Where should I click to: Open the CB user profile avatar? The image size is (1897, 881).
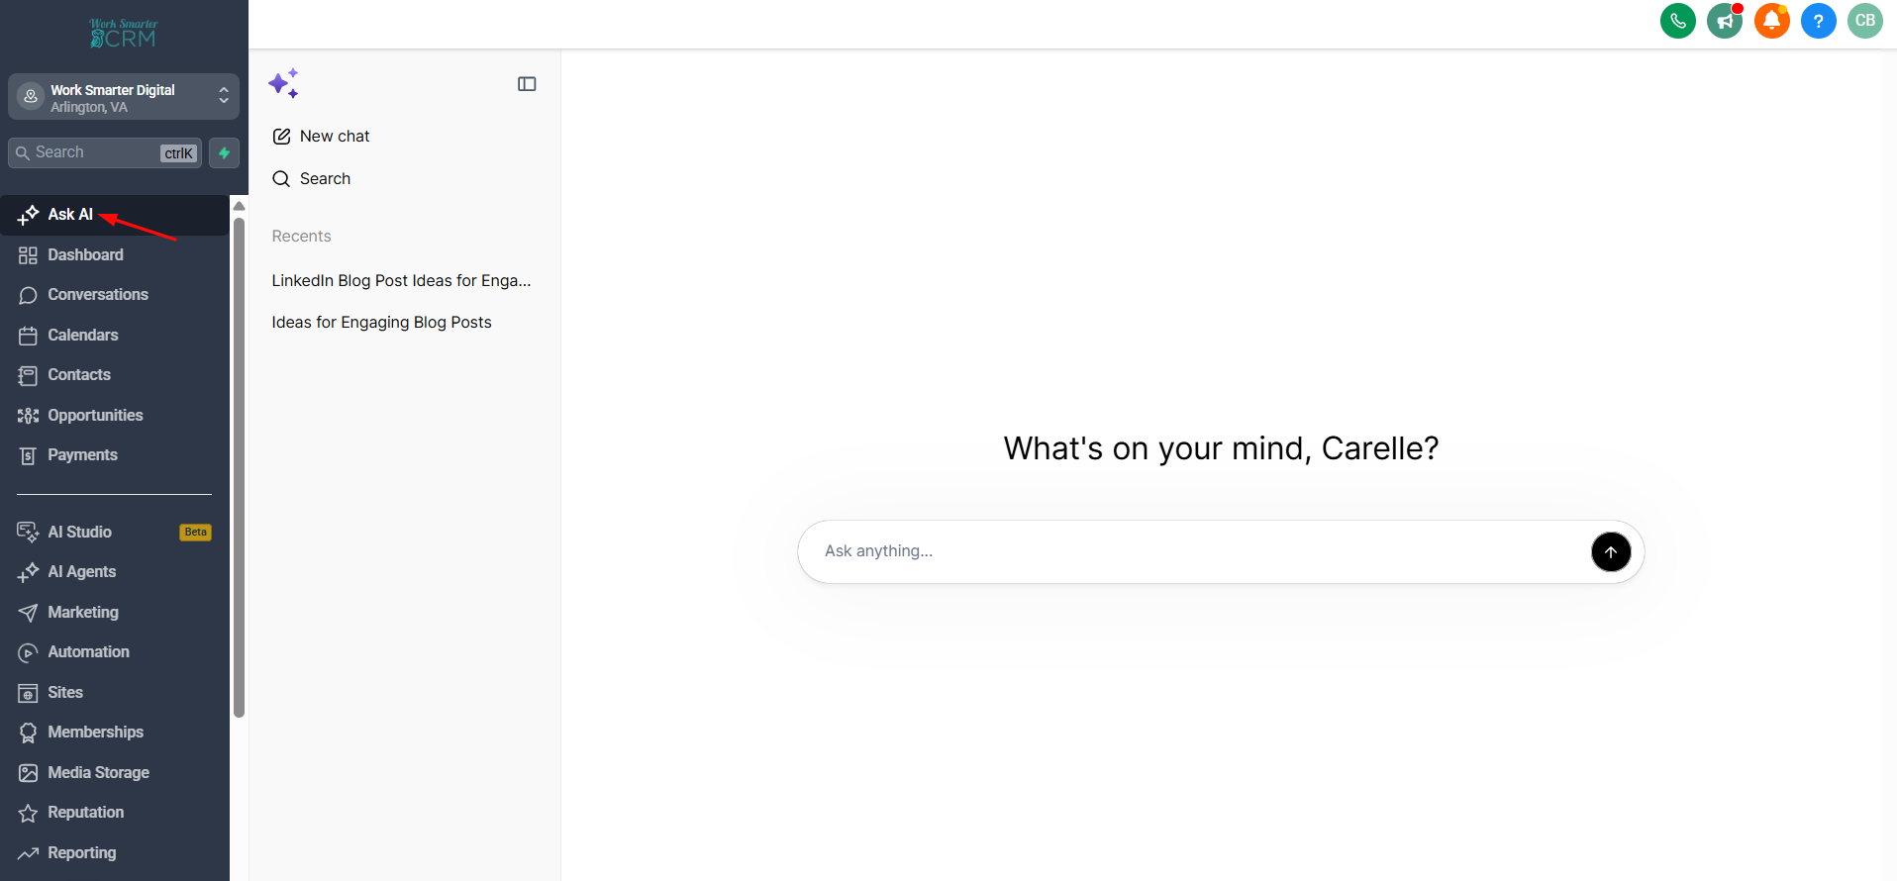(x=1865, y=21)
